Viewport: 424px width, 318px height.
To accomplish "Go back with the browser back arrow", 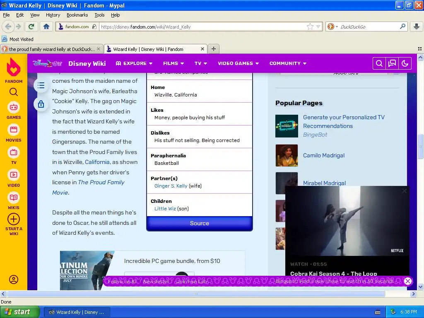I will click(x=8, y=26).
